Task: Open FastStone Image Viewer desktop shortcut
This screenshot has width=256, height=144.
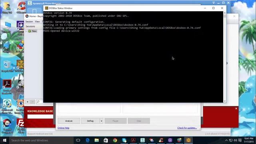Action: click(x=20, y=106)
